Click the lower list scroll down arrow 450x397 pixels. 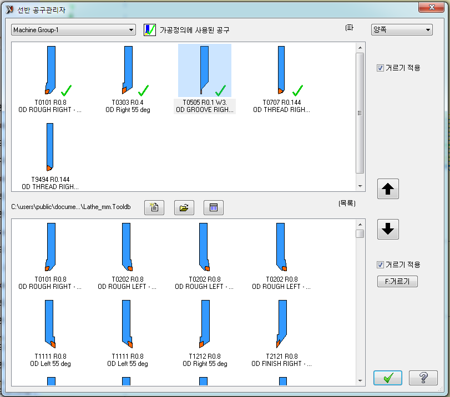click(x=360, y=381)
